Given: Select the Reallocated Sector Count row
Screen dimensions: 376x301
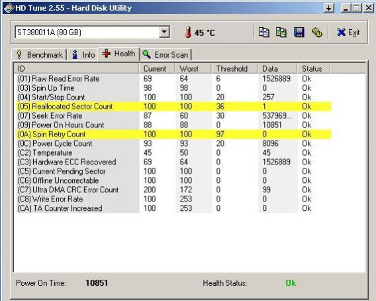Looking at the screenshot, I should point(174,107).
